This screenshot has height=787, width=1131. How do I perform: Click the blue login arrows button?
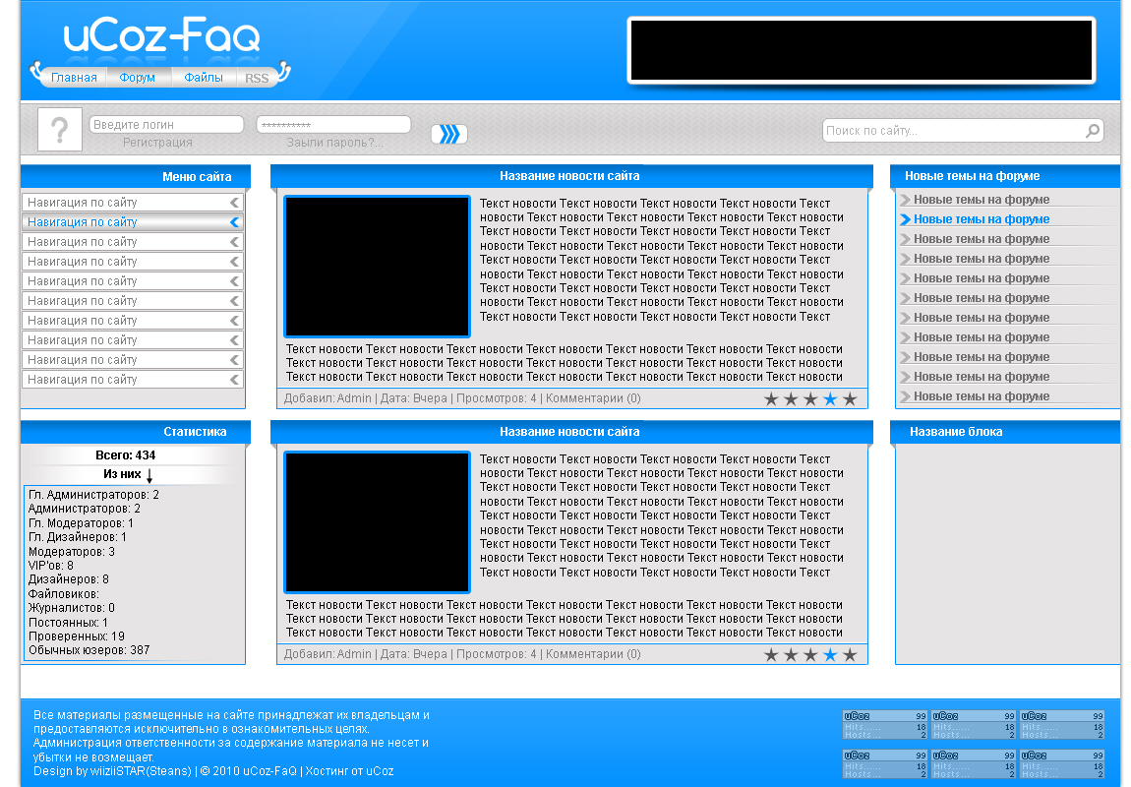coord(448,134)
